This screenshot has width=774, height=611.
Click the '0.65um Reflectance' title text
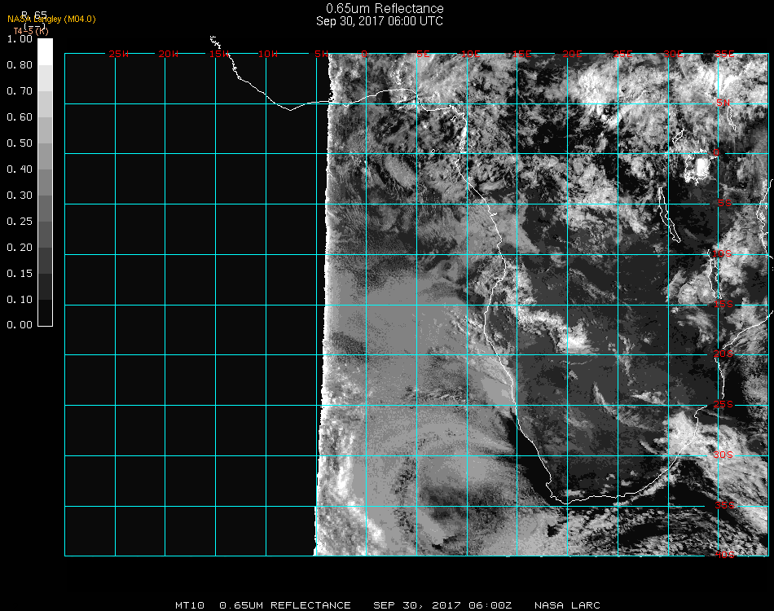click(385, 8)
